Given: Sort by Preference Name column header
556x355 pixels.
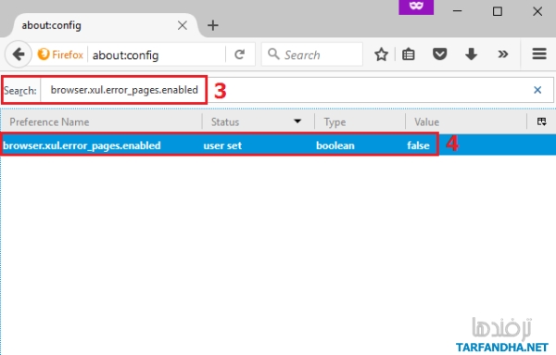Looking at the screenshot, I should tap(101, 121).
